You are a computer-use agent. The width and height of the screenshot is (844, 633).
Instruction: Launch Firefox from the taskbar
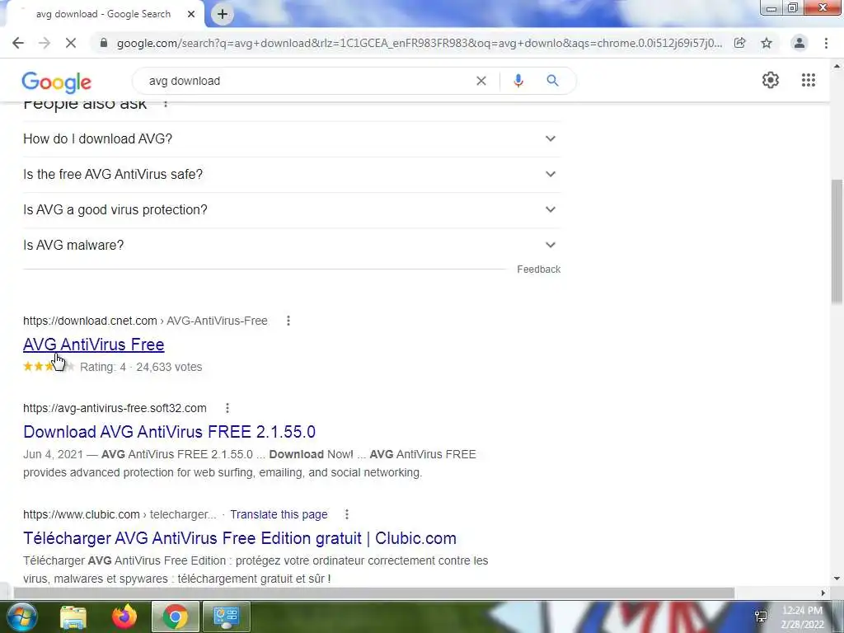[x=124, y=617]
